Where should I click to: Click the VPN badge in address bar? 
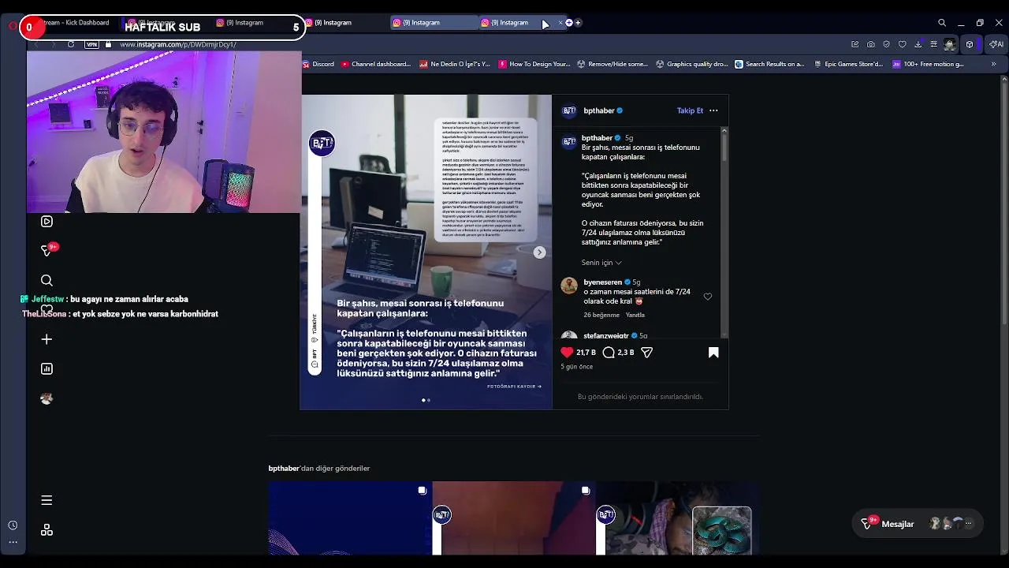91,44
